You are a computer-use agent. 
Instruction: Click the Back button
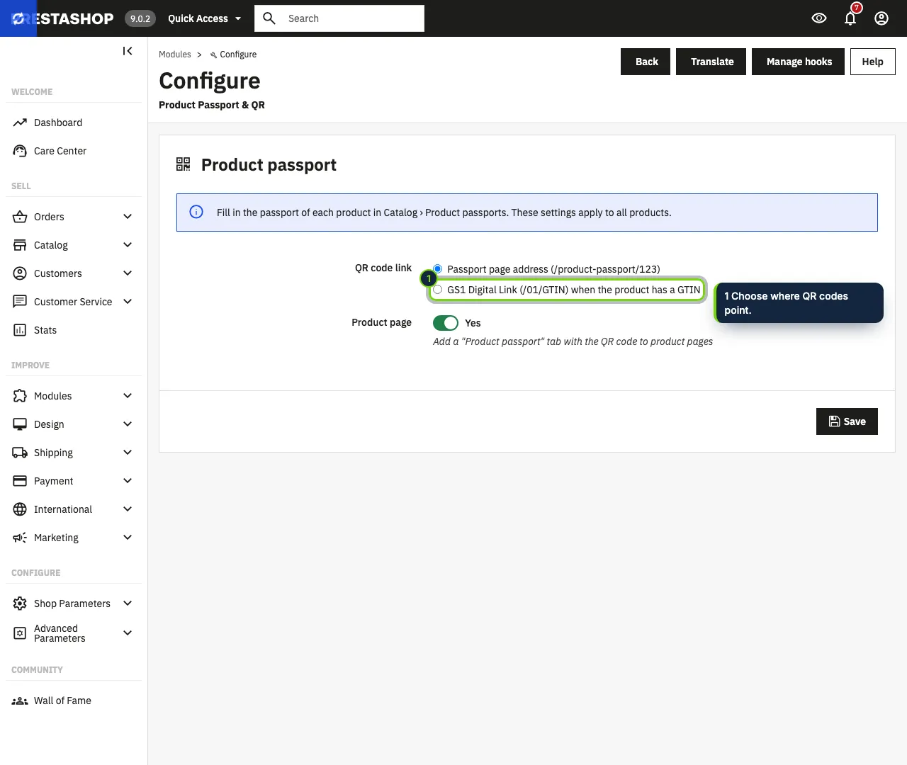click(646, 62)
